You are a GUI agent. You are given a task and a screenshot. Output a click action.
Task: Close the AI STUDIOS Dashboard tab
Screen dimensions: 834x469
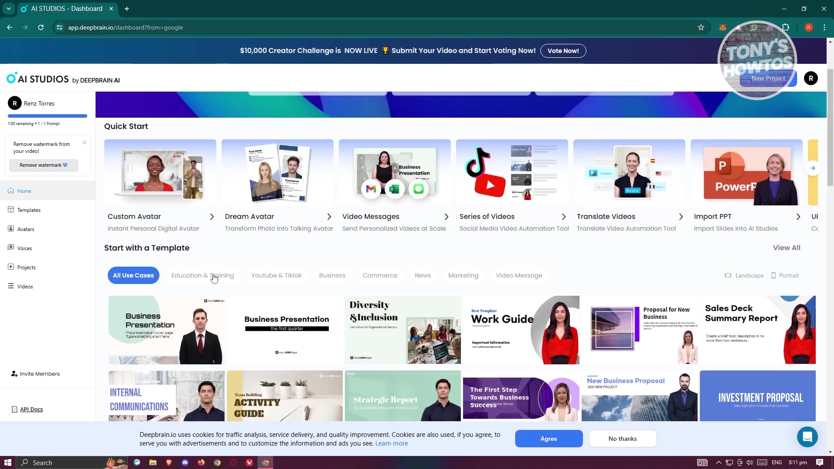tap(111, 9)
